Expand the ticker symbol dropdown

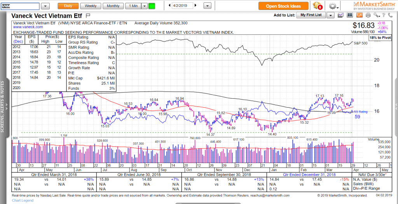tap(45, 6)
